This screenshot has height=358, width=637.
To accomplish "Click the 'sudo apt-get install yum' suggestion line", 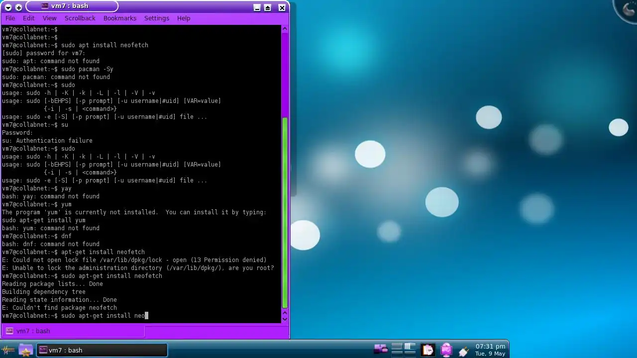I will 44,220.
